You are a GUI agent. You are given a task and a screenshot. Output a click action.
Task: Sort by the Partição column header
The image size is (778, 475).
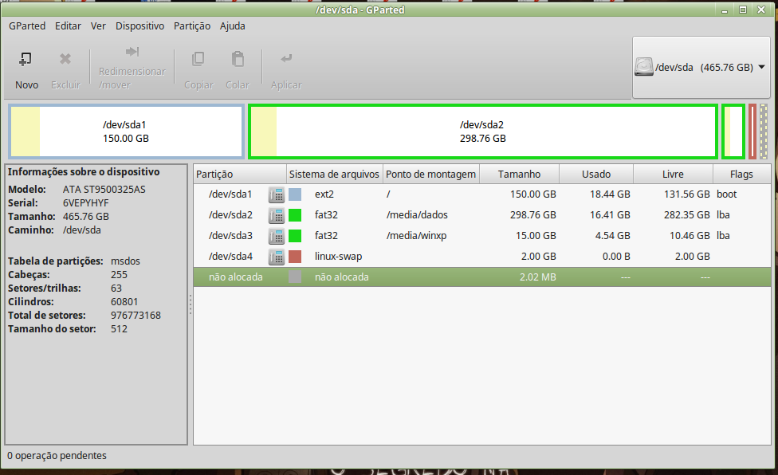(x=240, y=174)
